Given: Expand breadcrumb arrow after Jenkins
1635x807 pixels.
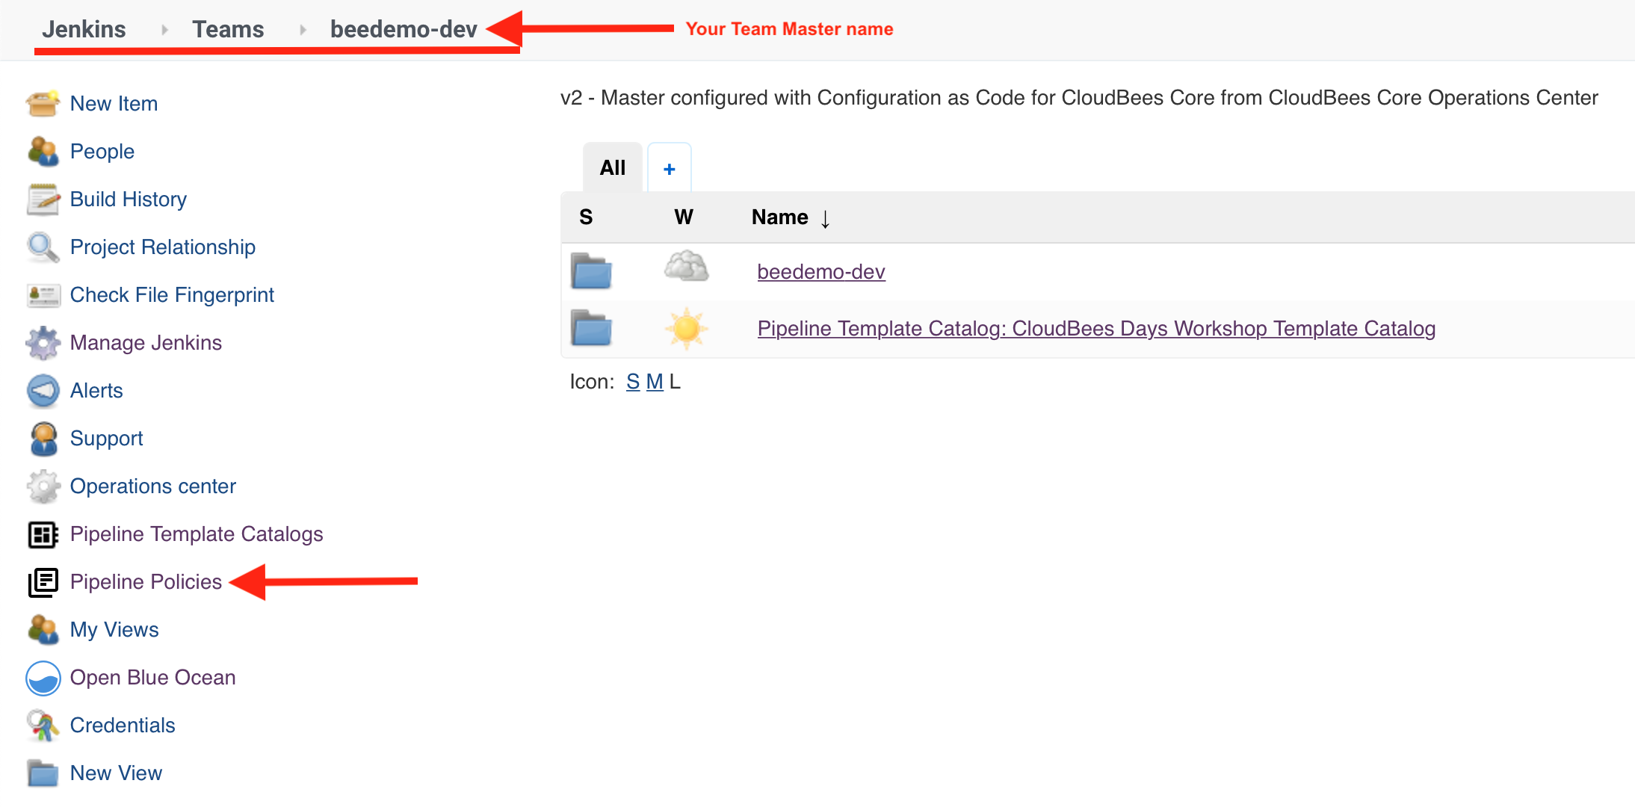Looking at the screenshot, I should coord(164,30).
